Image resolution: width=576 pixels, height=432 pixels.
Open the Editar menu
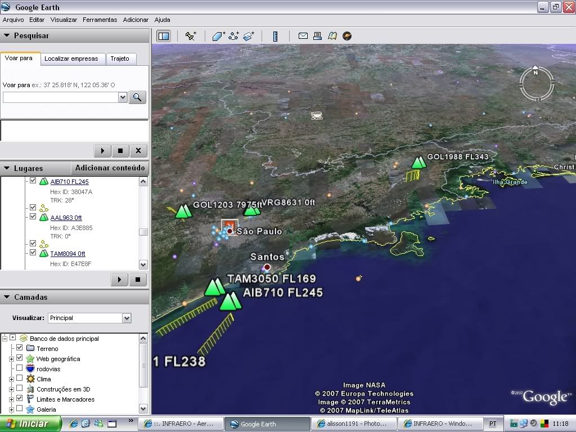click(x=37, y=20)
